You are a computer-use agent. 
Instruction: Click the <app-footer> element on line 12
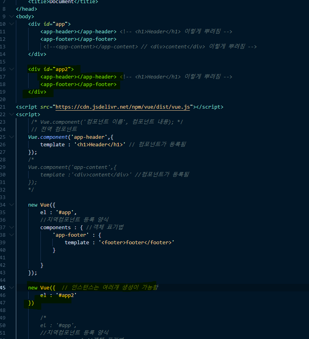pos(78,39)
